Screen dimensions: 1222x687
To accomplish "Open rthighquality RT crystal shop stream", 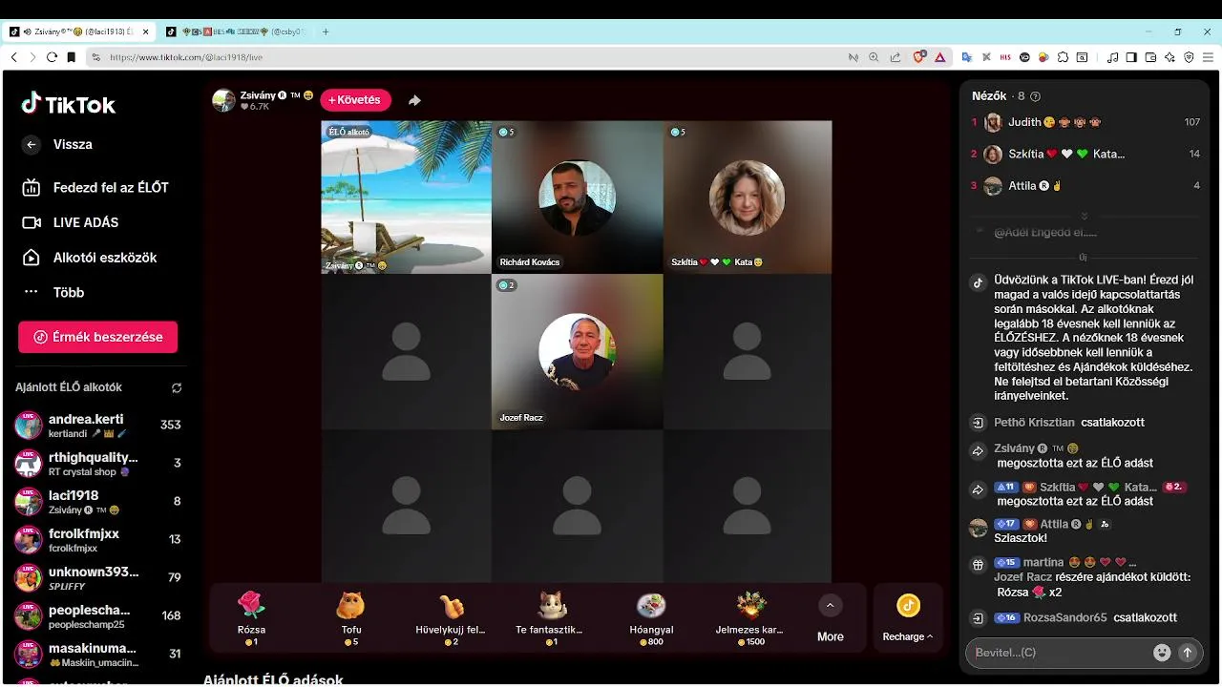I will coord(98,464).
